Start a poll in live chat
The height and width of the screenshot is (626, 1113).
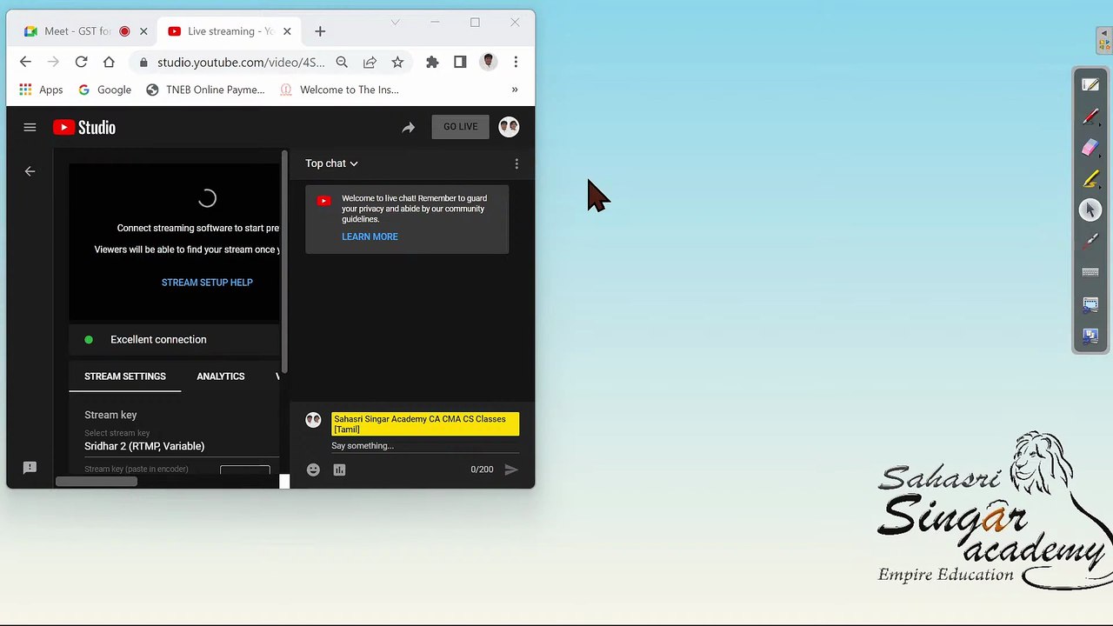(x=339, y=469)
